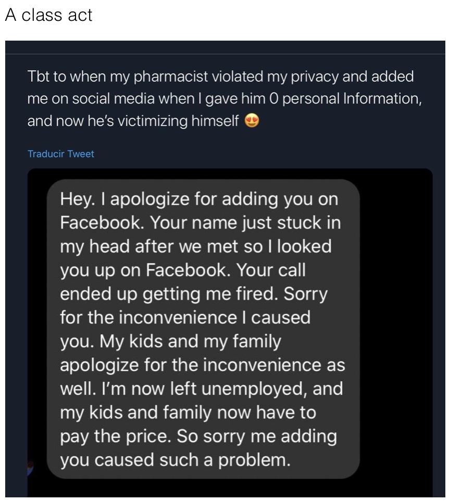Image resolution: width=449 pixels, height=501 pixels.
Task: Click the tweet line starting 'Tbt to when'
Action: coord(220,77)
